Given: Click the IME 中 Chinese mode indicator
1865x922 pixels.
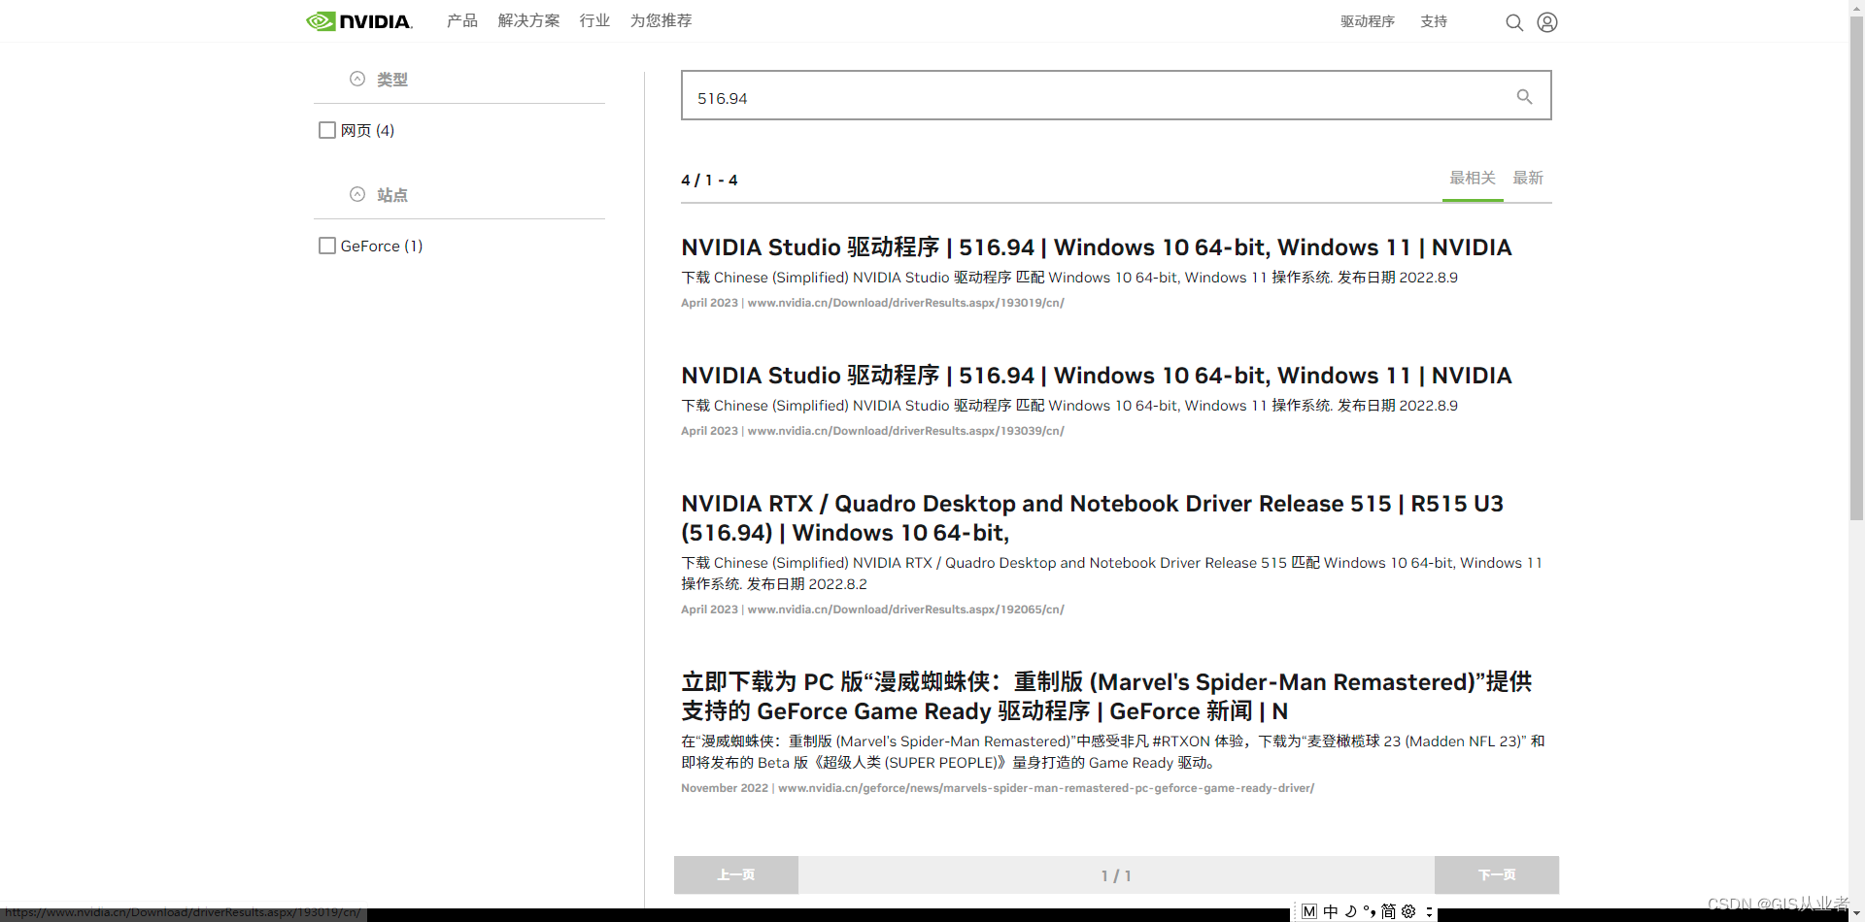Looking at the screenshot, I should [x=1331, y=911].
